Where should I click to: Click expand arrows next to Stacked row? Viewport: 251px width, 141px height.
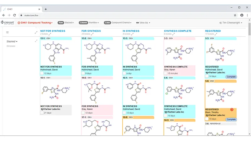coord(36,41)
